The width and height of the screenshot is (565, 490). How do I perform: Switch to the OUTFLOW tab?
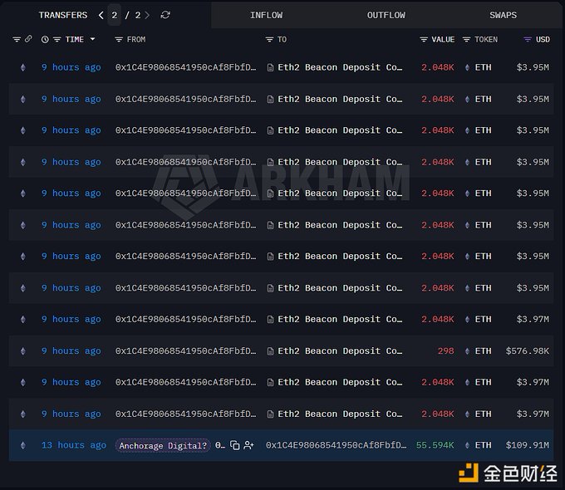pyautogui.click(x=386, y=15)
